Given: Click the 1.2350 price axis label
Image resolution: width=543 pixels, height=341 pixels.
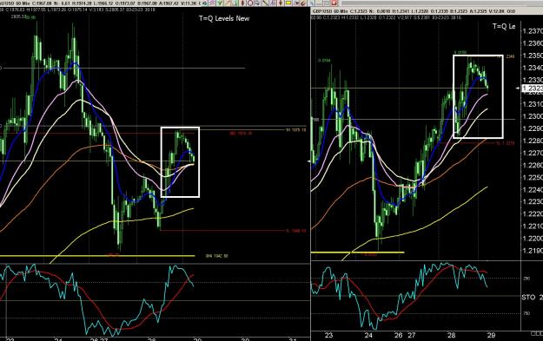Looking at the screenshot, I should click(533, 56).
